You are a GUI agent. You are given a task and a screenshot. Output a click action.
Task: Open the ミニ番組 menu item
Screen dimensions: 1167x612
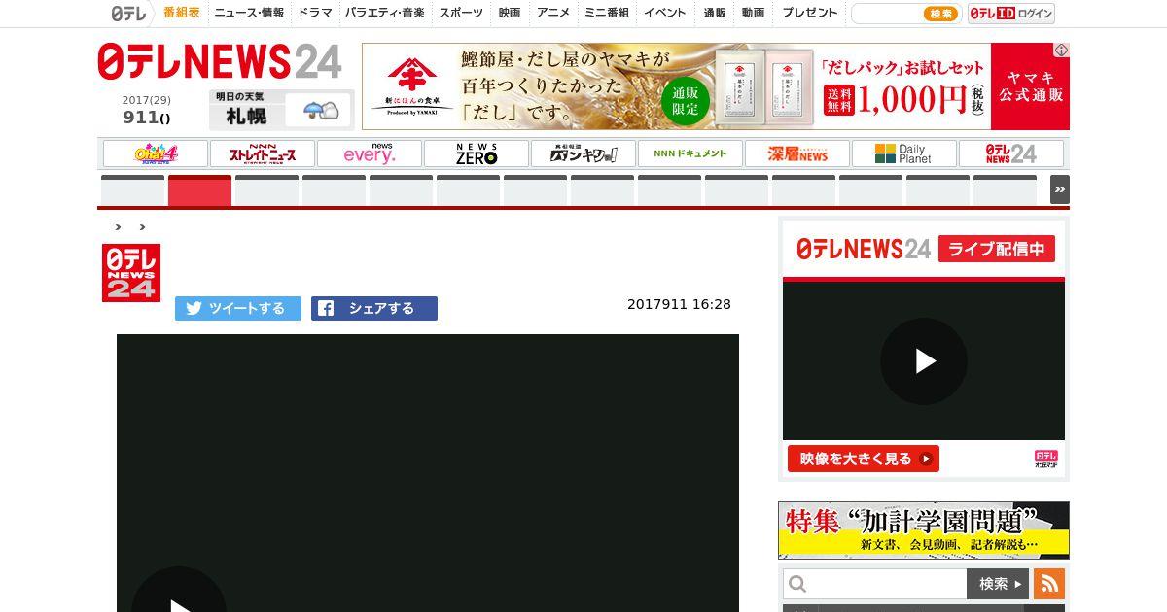click(607, 14)
